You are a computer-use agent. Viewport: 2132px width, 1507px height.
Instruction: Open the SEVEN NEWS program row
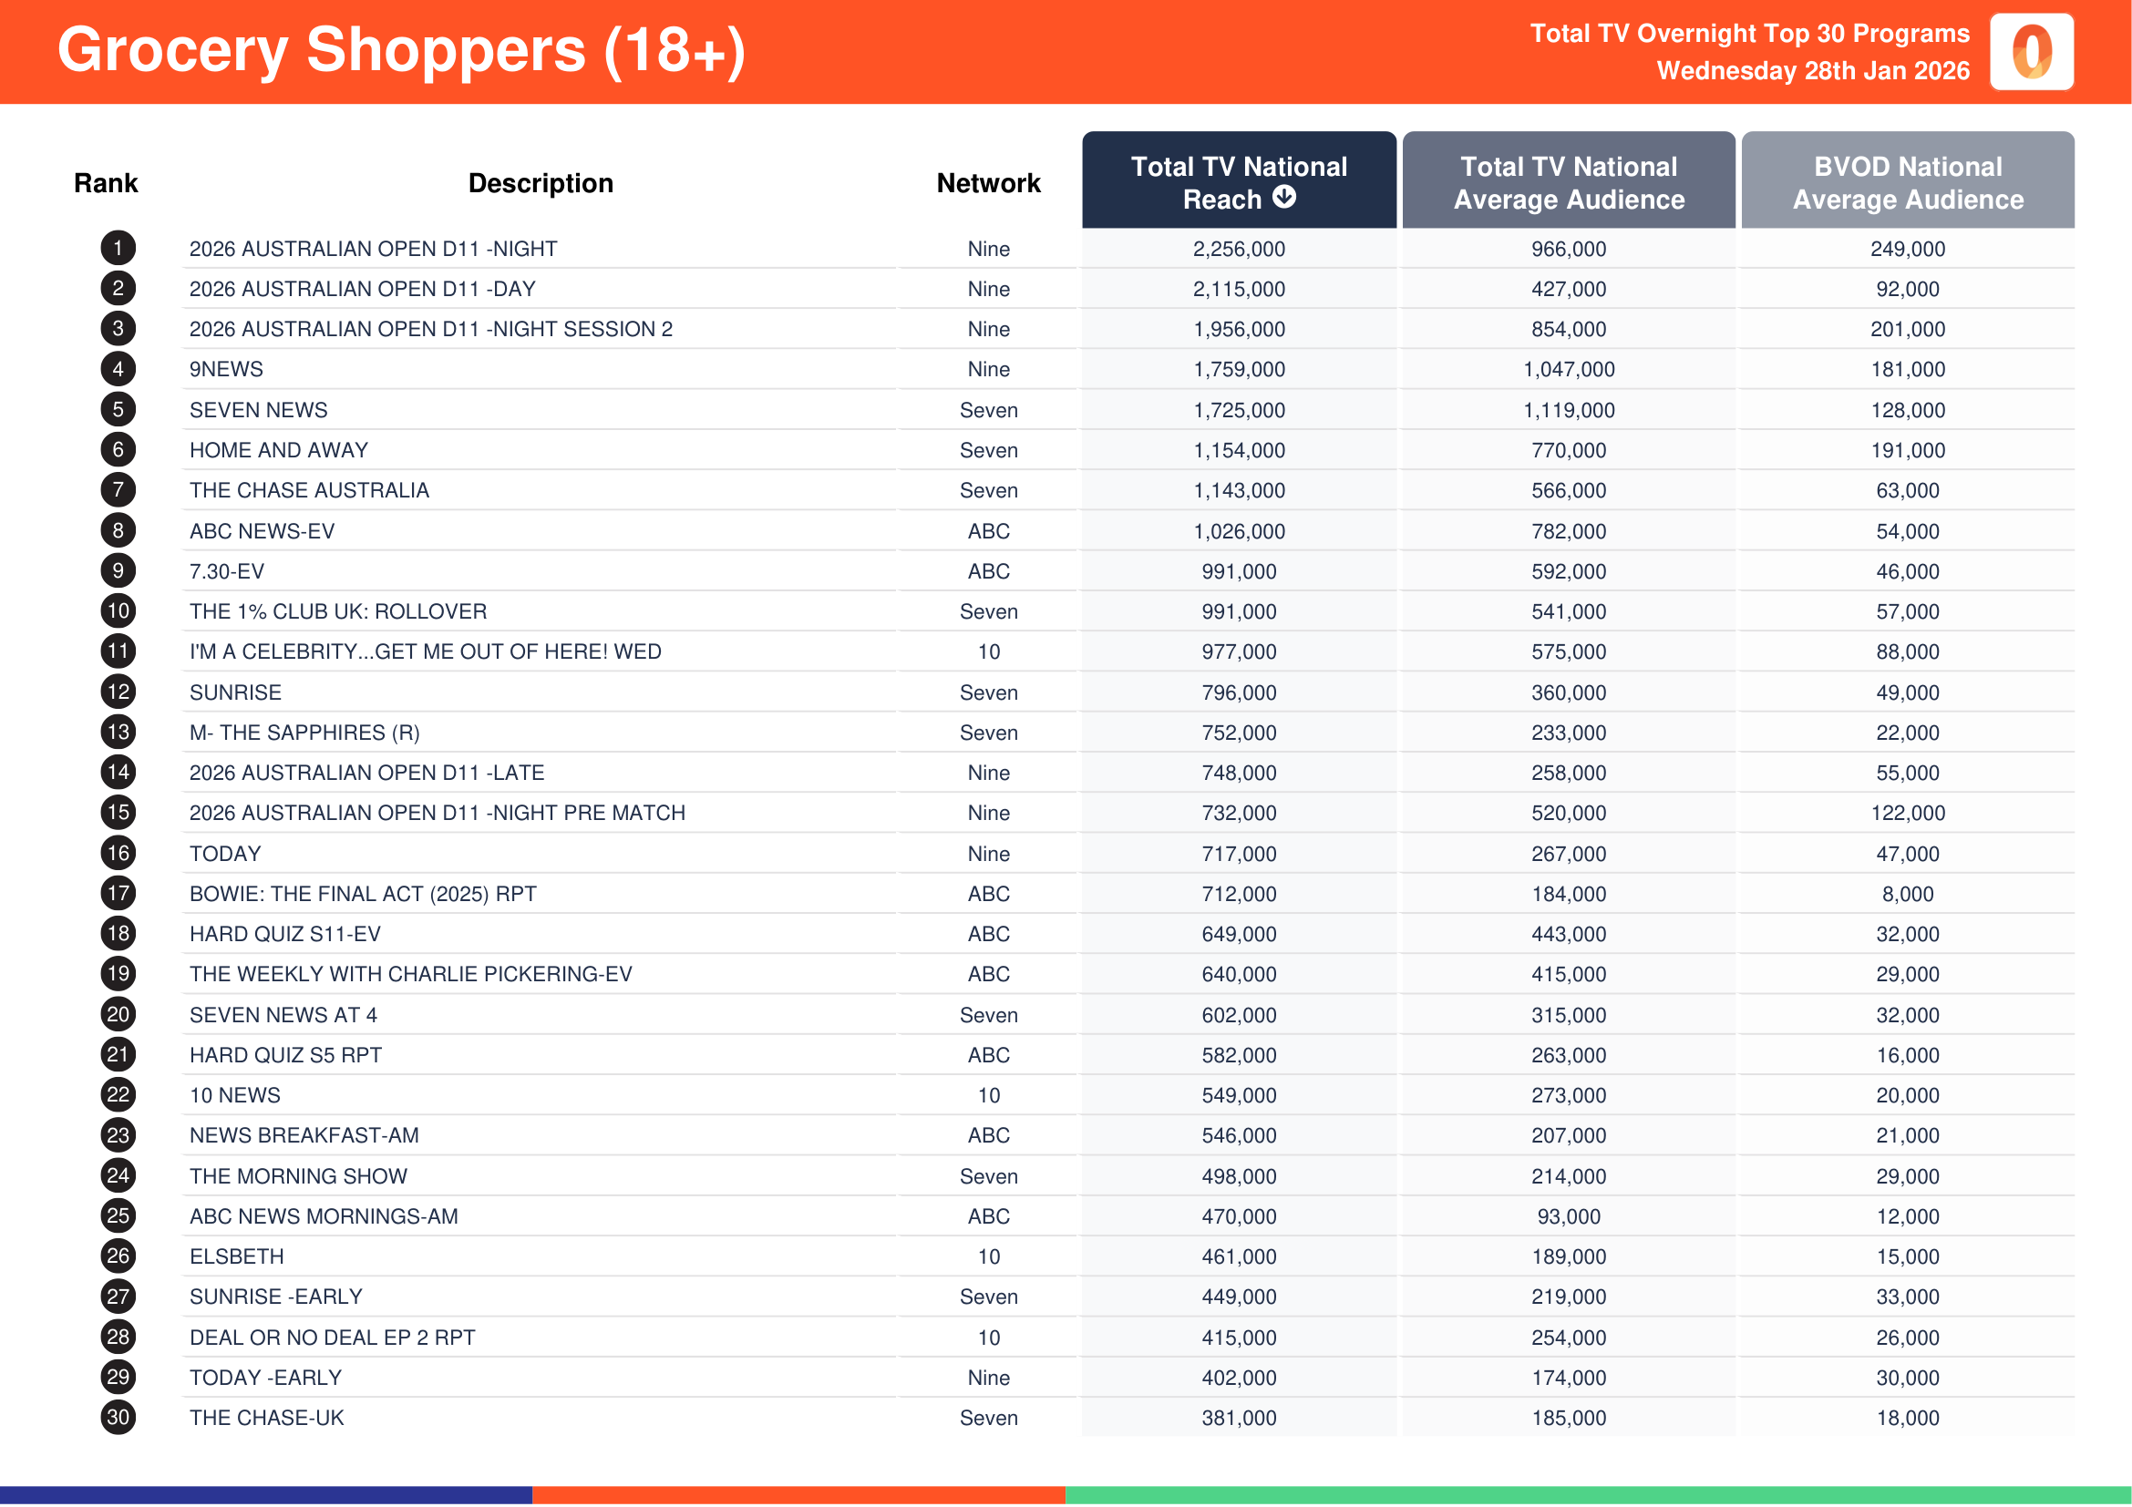pos(259,410)
